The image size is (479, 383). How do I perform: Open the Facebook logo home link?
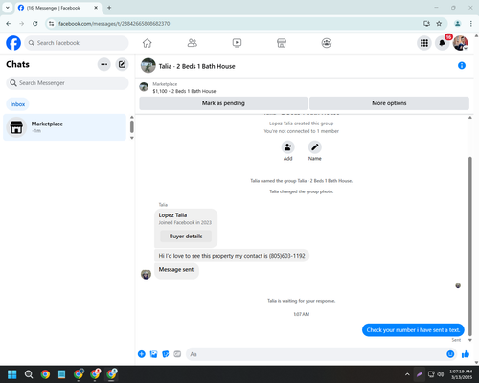coord(13,43)
